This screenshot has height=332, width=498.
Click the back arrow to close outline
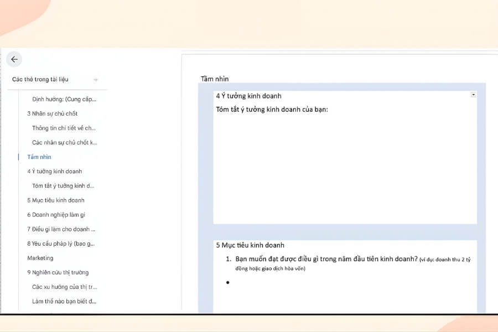tap(14, 60)
